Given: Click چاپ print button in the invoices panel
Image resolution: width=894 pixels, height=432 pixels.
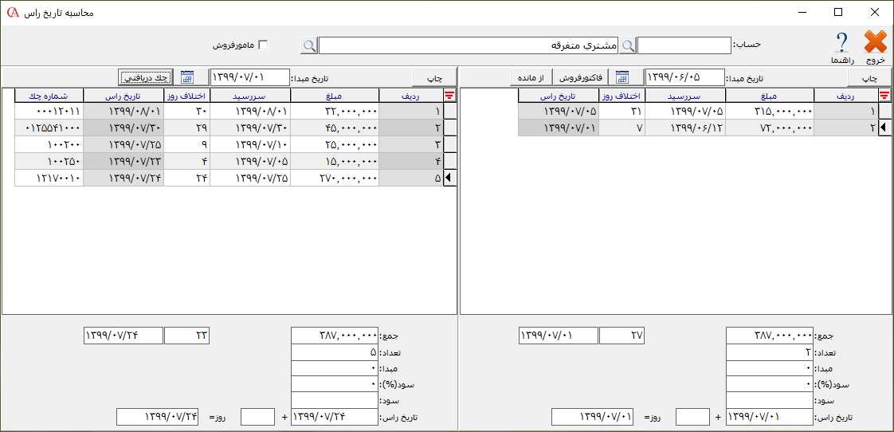Looking at the screenshot, I should [x=869, y=77].
